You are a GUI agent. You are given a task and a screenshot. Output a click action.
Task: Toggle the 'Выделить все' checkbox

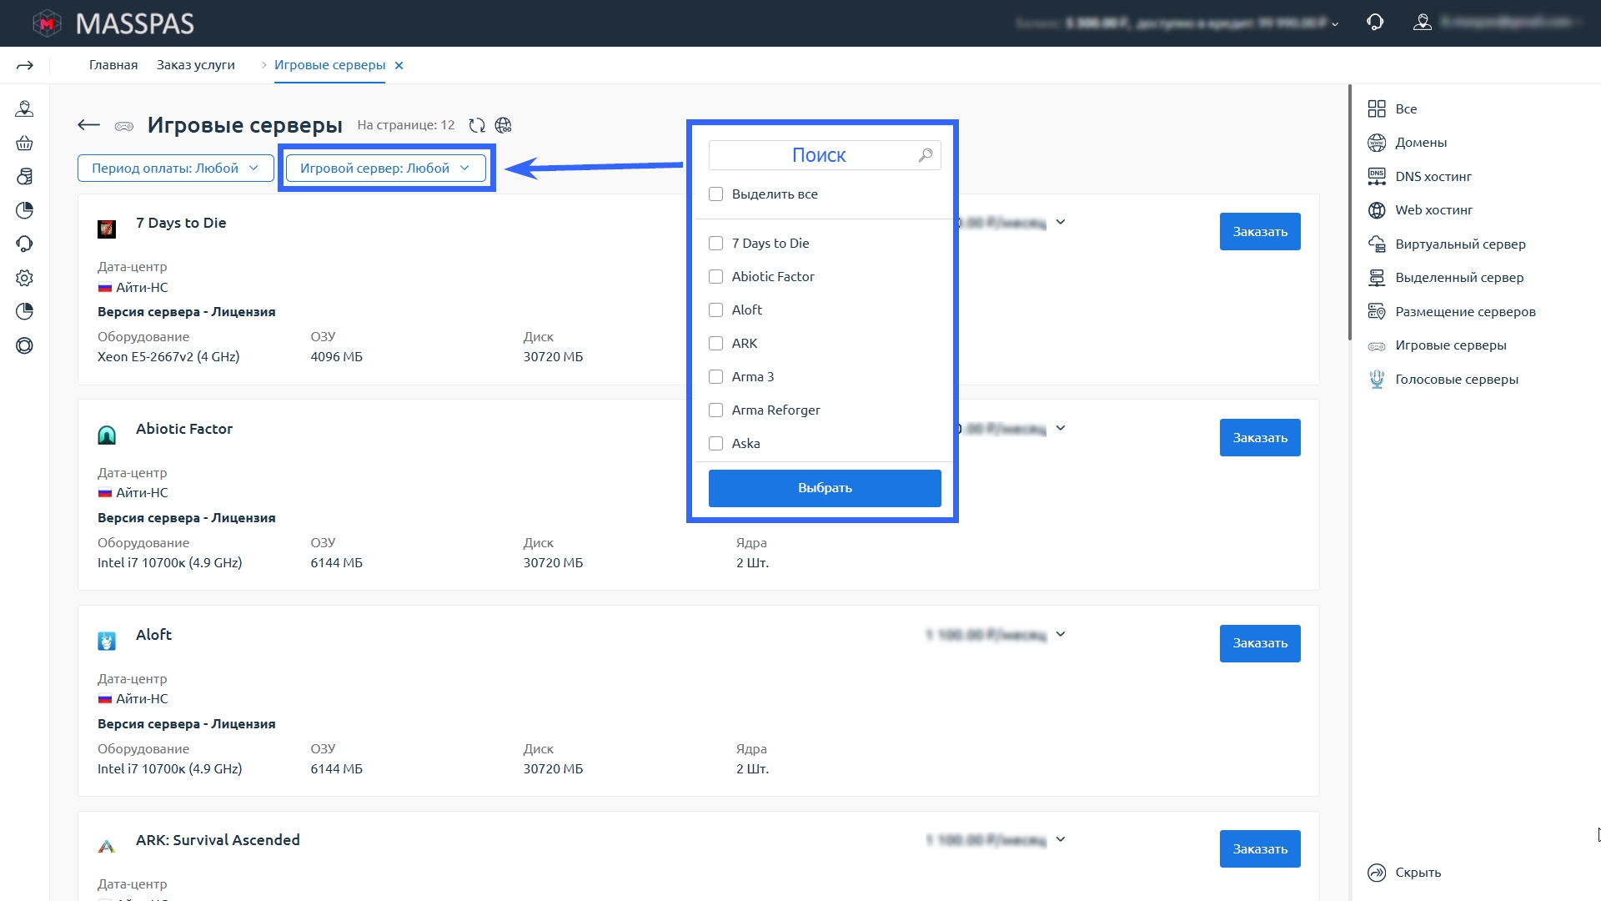tap(715, 194)
